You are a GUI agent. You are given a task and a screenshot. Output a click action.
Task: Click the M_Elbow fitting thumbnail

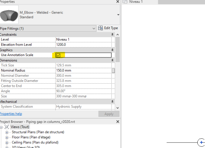(x=9, y=15)
